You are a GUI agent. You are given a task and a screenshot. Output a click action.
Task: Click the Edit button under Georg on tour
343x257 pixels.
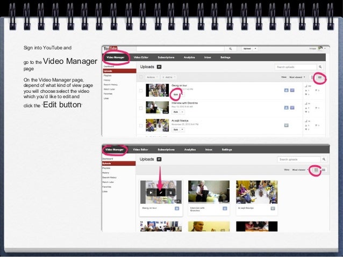point(176,94)
